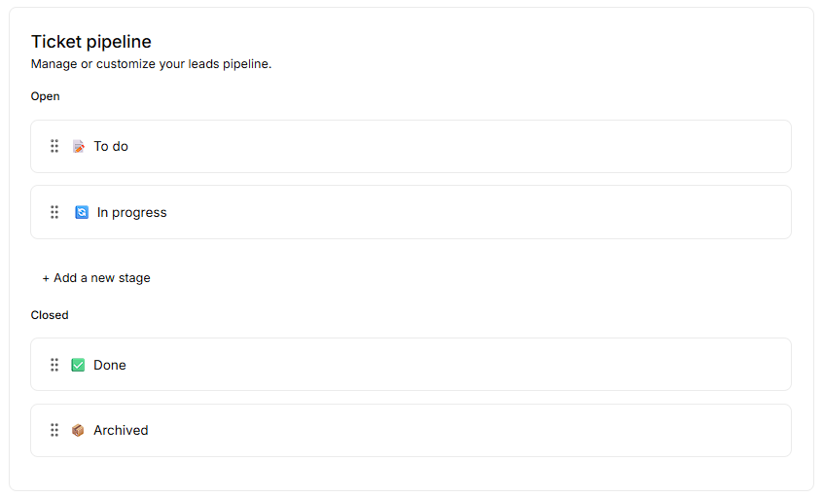Click the leads pipeline description text
The width and height of the screenshot is (823, 498).
coord(151,64)
